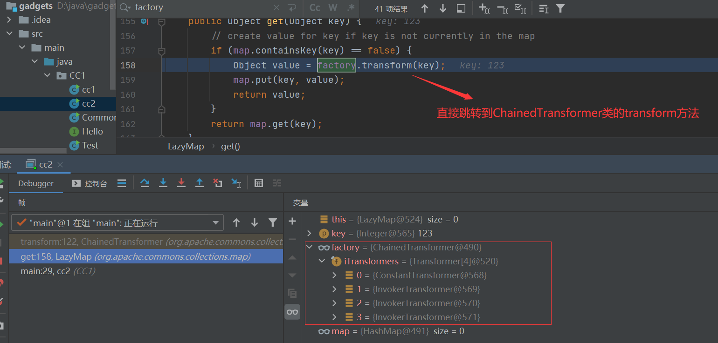Click Run to Cursor icon
Image resolution: width=718 pixels, height=343 pixels.
pos(236,183)
